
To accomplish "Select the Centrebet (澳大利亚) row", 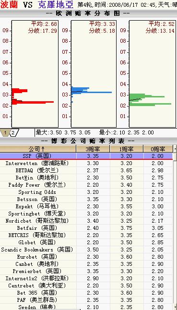I will coord(86,286).
